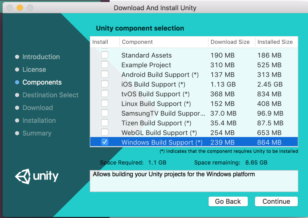Click the 1.13 GB download size

[x=223, y=84]
